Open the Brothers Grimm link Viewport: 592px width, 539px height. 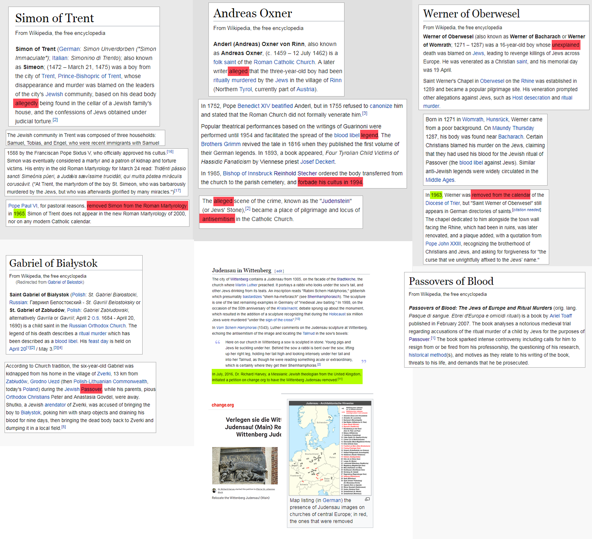point(221,144)
